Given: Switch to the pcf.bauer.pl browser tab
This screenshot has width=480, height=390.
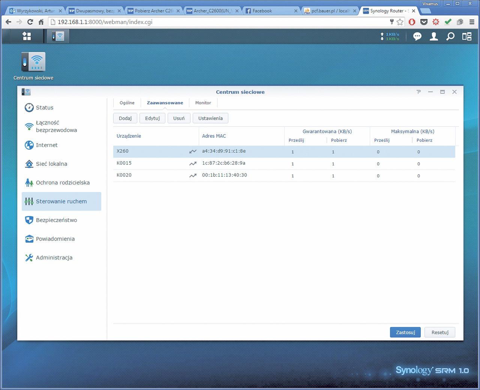Looking at the screenshot, I should coord(330,11).
